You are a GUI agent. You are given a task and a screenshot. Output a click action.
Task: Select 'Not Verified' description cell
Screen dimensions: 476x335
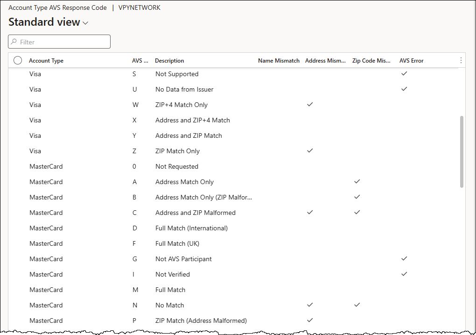tap(173, 274)
